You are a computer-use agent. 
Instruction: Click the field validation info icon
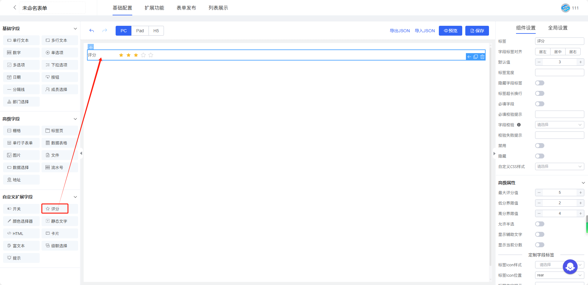click(519, 125)
